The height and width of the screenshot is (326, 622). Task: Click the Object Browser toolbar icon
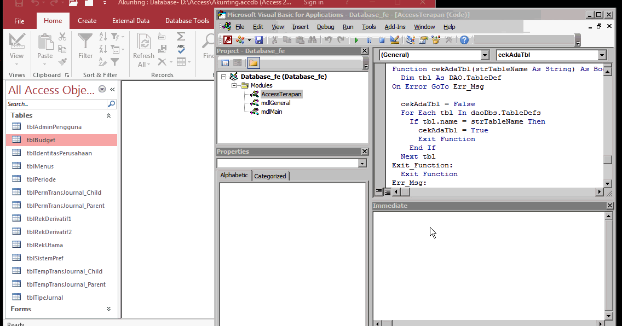436,40
